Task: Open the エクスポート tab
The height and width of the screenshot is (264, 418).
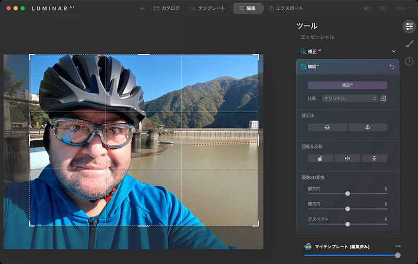Action: tap(285, 8)
